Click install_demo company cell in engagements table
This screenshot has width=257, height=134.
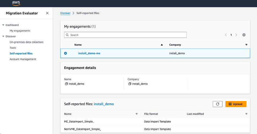[177, 53]
